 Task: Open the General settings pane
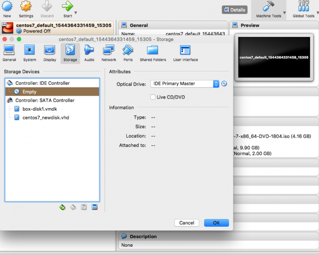(x=9, y=53)
